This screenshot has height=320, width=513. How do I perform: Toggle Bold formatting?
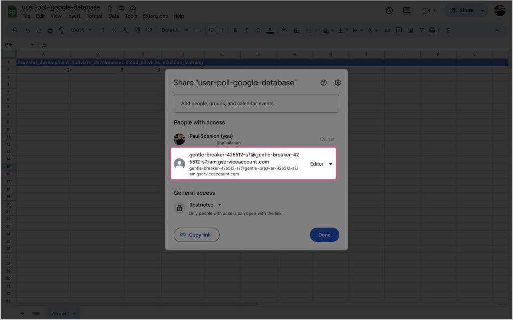coord(235,30)
